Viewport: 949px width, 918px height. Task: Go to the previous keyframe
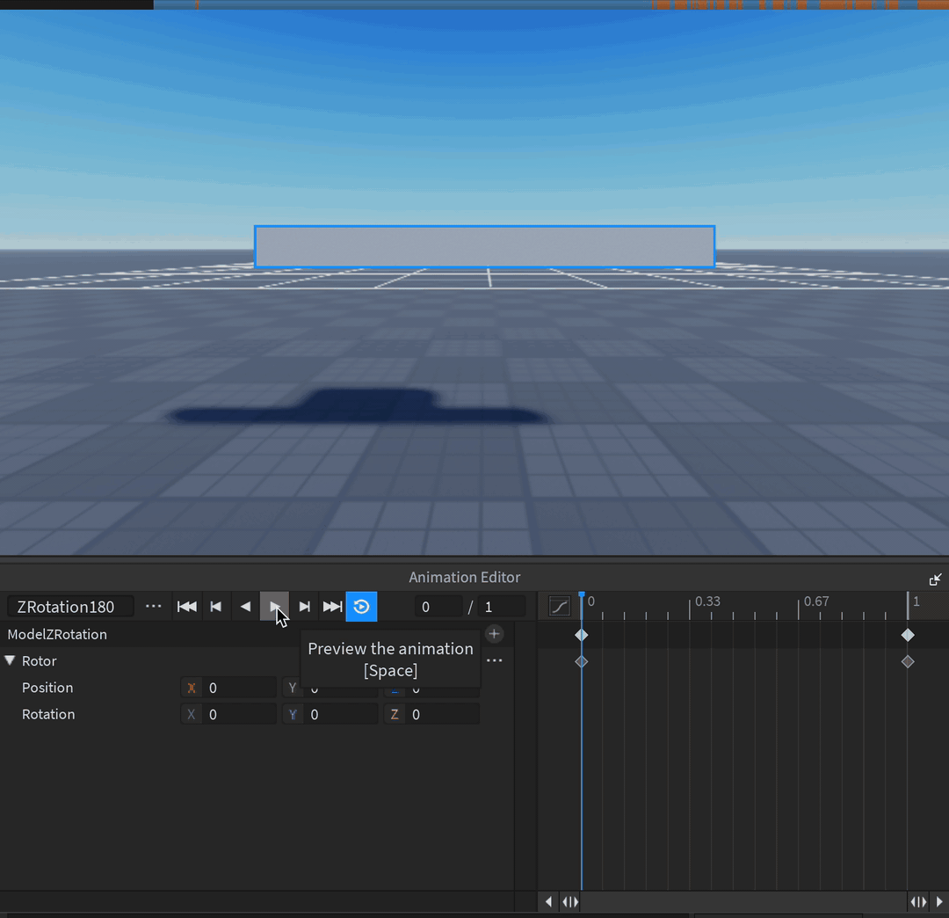(x=216, y=607)
